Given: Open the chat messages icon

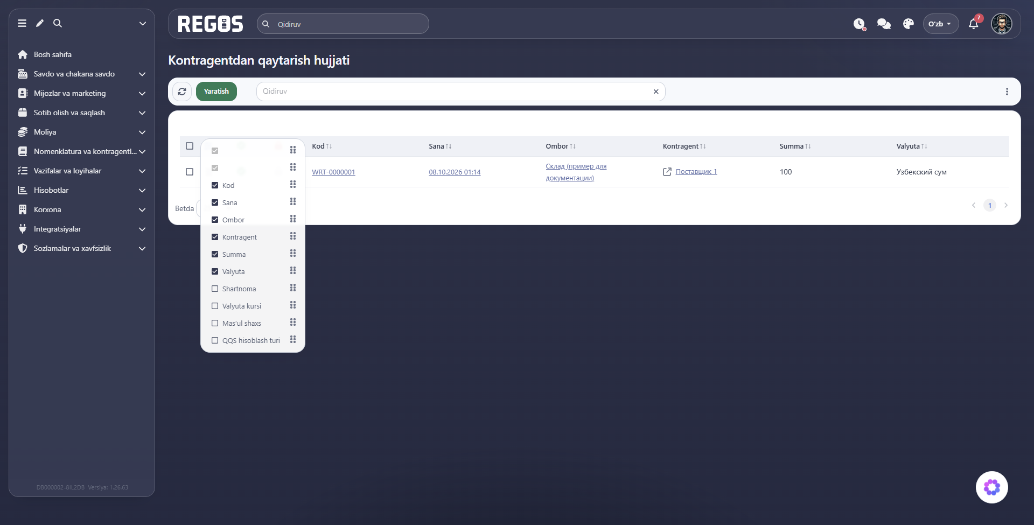Looking at the screenshot, I should pos(884,24).
